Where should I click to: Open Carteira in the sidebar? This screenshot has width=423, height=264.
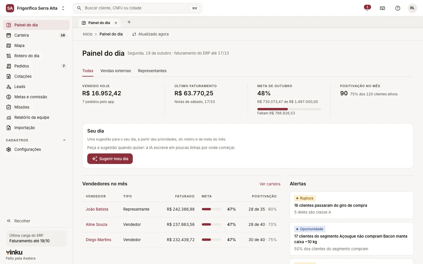(36, 35)
